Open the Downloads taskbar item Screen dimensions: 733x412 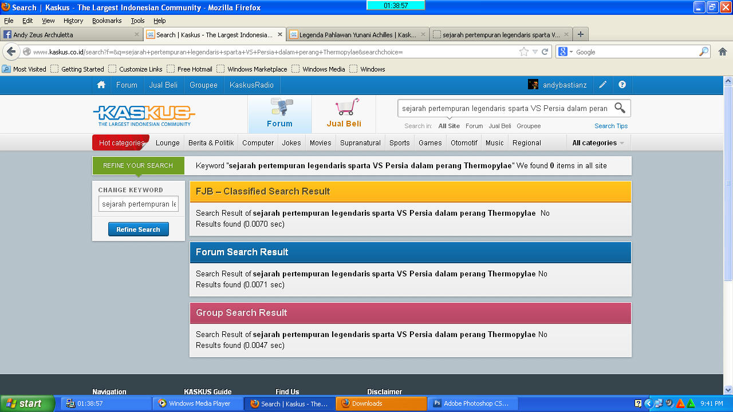pyautogui.click(x=381, y=403)
